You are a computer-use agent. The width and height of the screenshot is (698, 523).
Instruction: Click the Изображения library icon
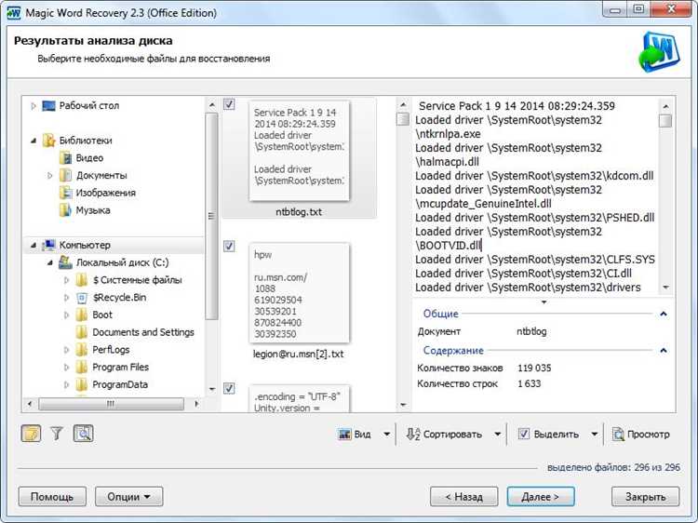pos(65,193)
